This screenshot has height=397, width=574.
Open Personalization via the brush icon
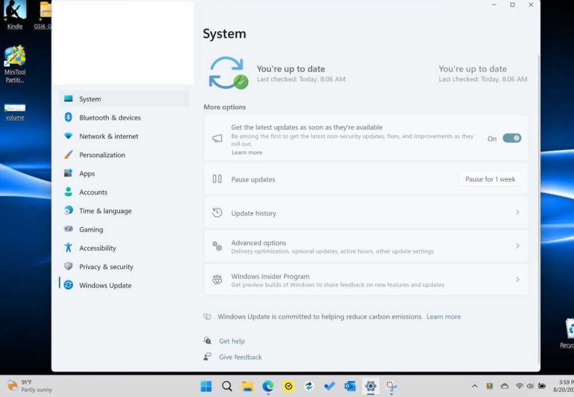(x=68, y=155)
